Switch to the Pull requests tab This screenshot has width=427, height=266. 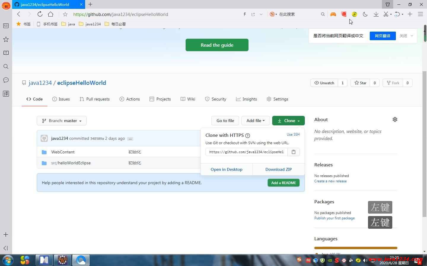pyautogui.click(x=95, y=99)
